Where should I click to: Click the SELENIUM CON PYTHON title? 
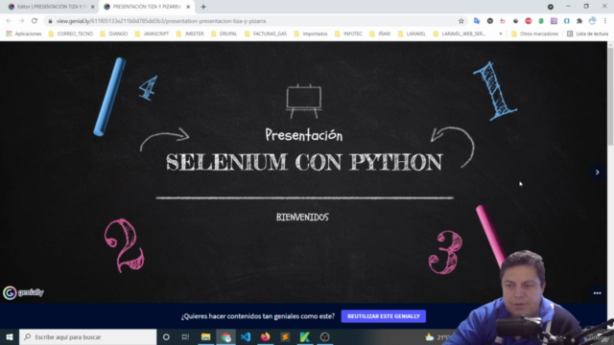click(x=304, y=162)
